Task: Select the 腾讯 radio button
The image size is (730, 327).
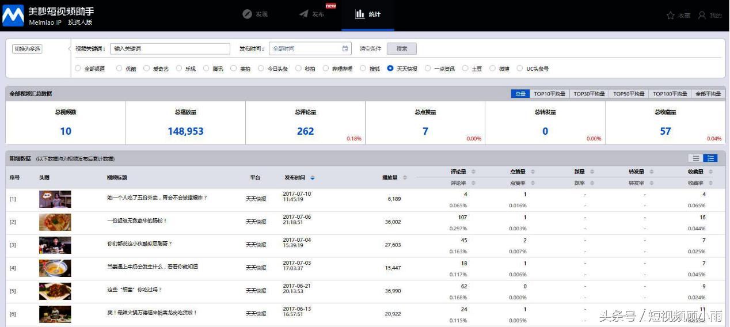Action: [x=206, y=69]
